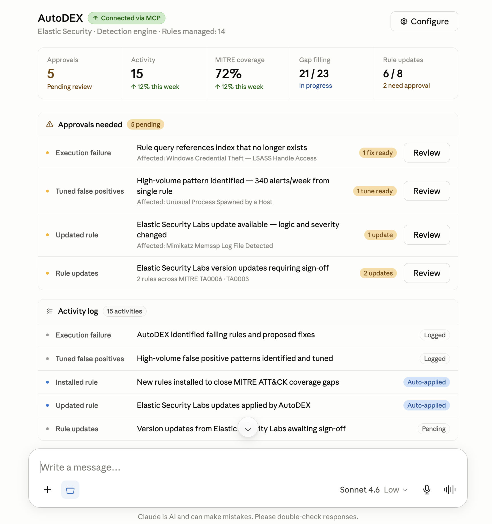Viewport: 492px width, 524px height.
Task: Open the Configure settings button
Action: click(x=424, y=21)
